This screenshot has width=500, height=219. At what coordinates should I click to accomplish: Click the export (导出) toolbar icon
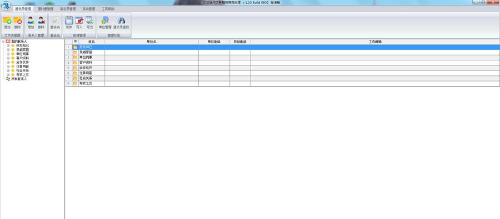[89, 21]
